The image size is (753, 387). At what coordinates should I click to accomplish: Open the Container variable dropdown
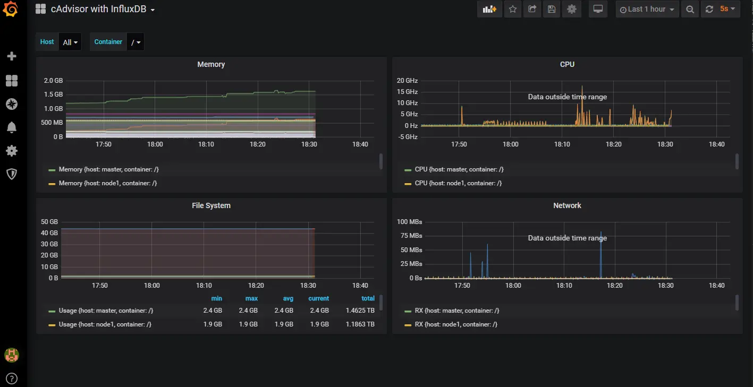tap(136, 42)
